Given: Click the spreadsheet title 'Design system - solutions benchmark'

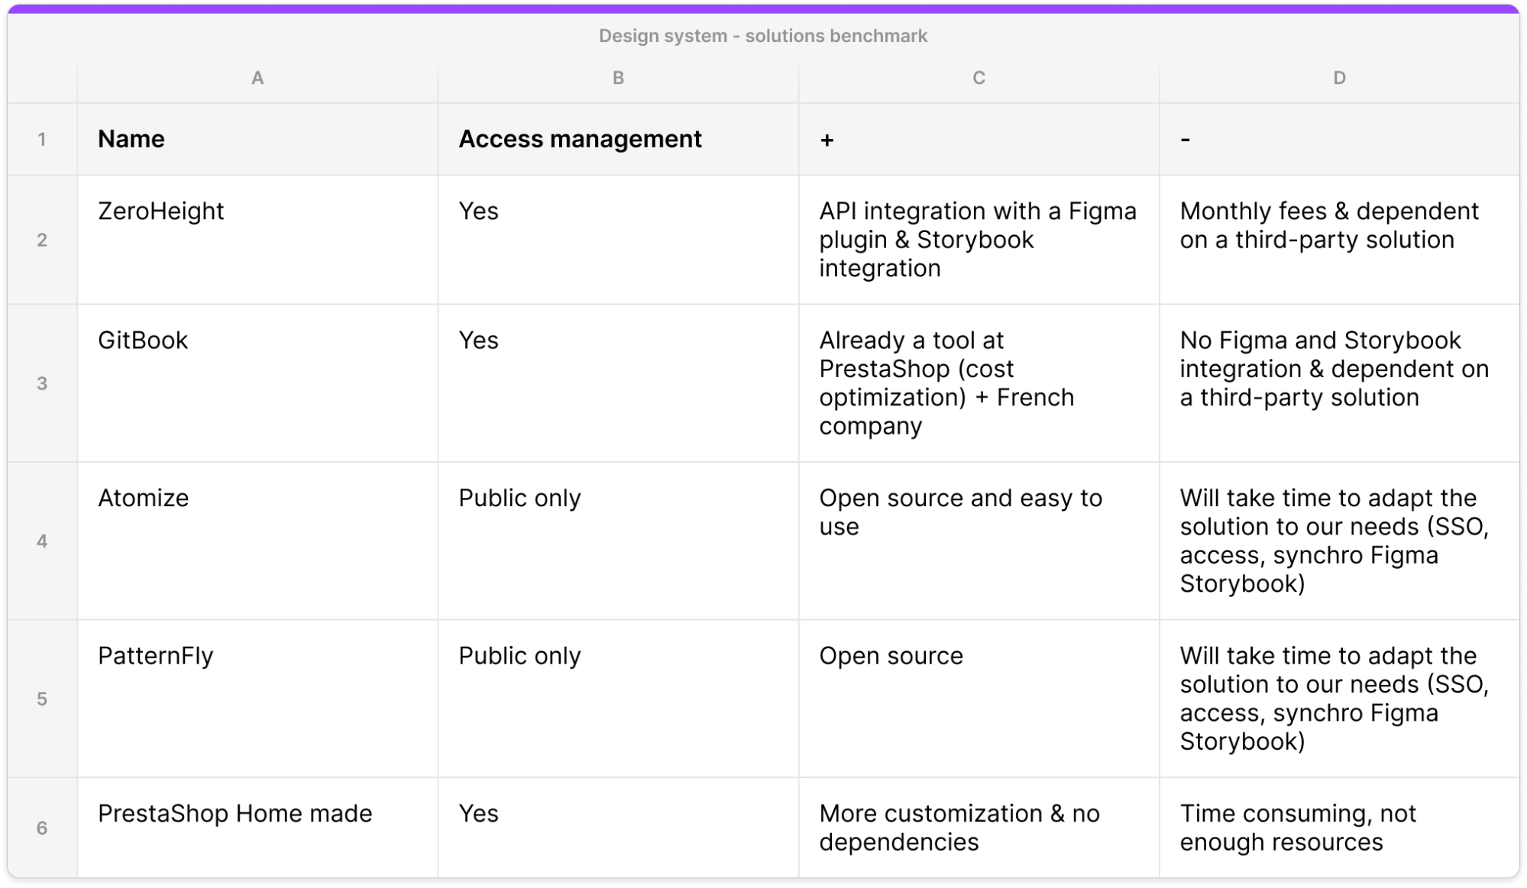Looking at the screenshot, I should [762, 36].
